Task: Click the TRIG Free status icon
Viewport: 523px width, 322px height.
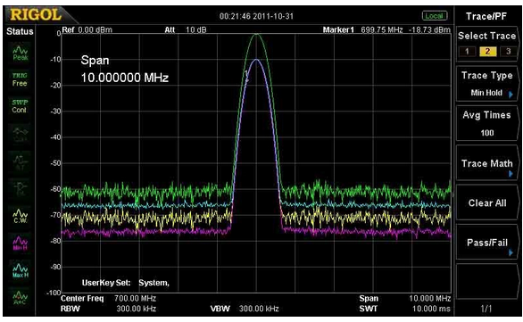Action: 20,79
